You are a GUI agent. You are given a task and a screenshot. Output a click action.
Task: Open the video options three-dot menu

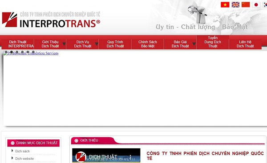(130, 157)
